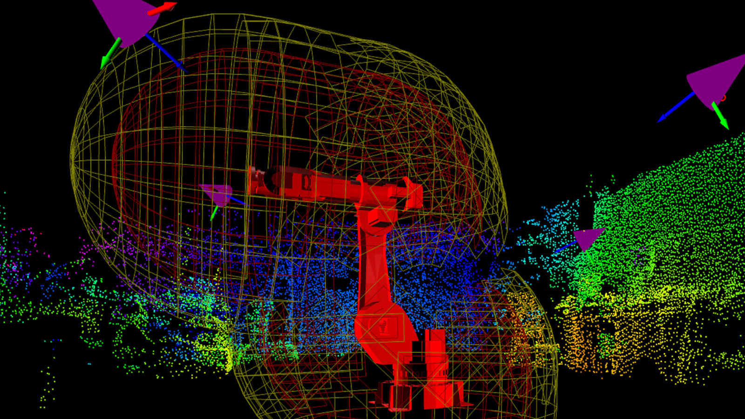The height and width of the screenshot is (419, 745).
Task: Select the green axis arrow on top-right camera
Action: click(720, 115)
